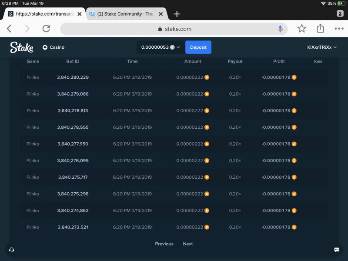Open bet ID 3,840,275,298
The width and height of the screenshot is (348, 261).
73,194
